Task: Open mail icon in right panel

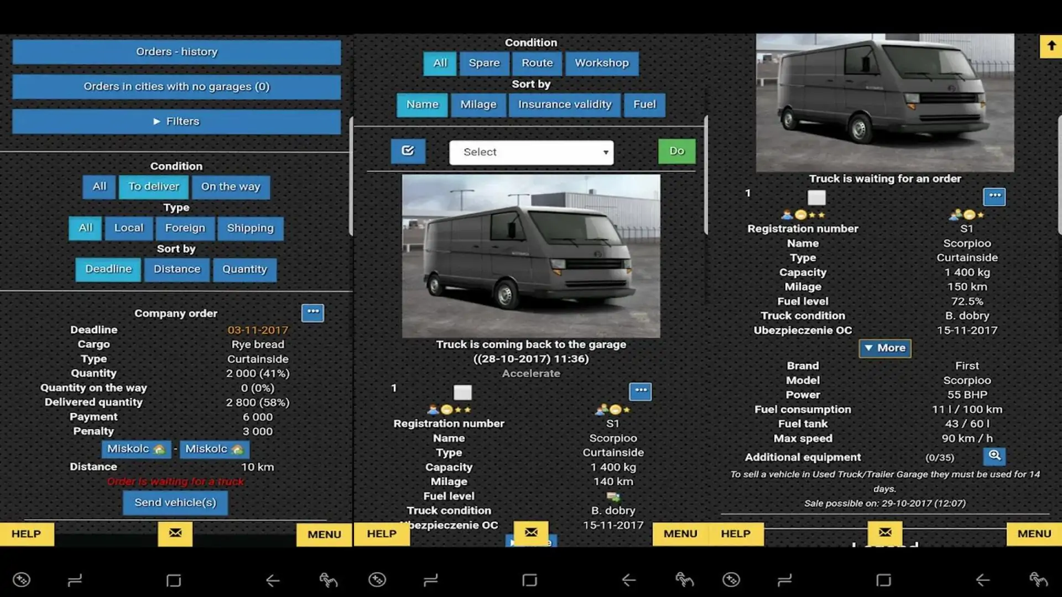Action: (x=885, y=533)
